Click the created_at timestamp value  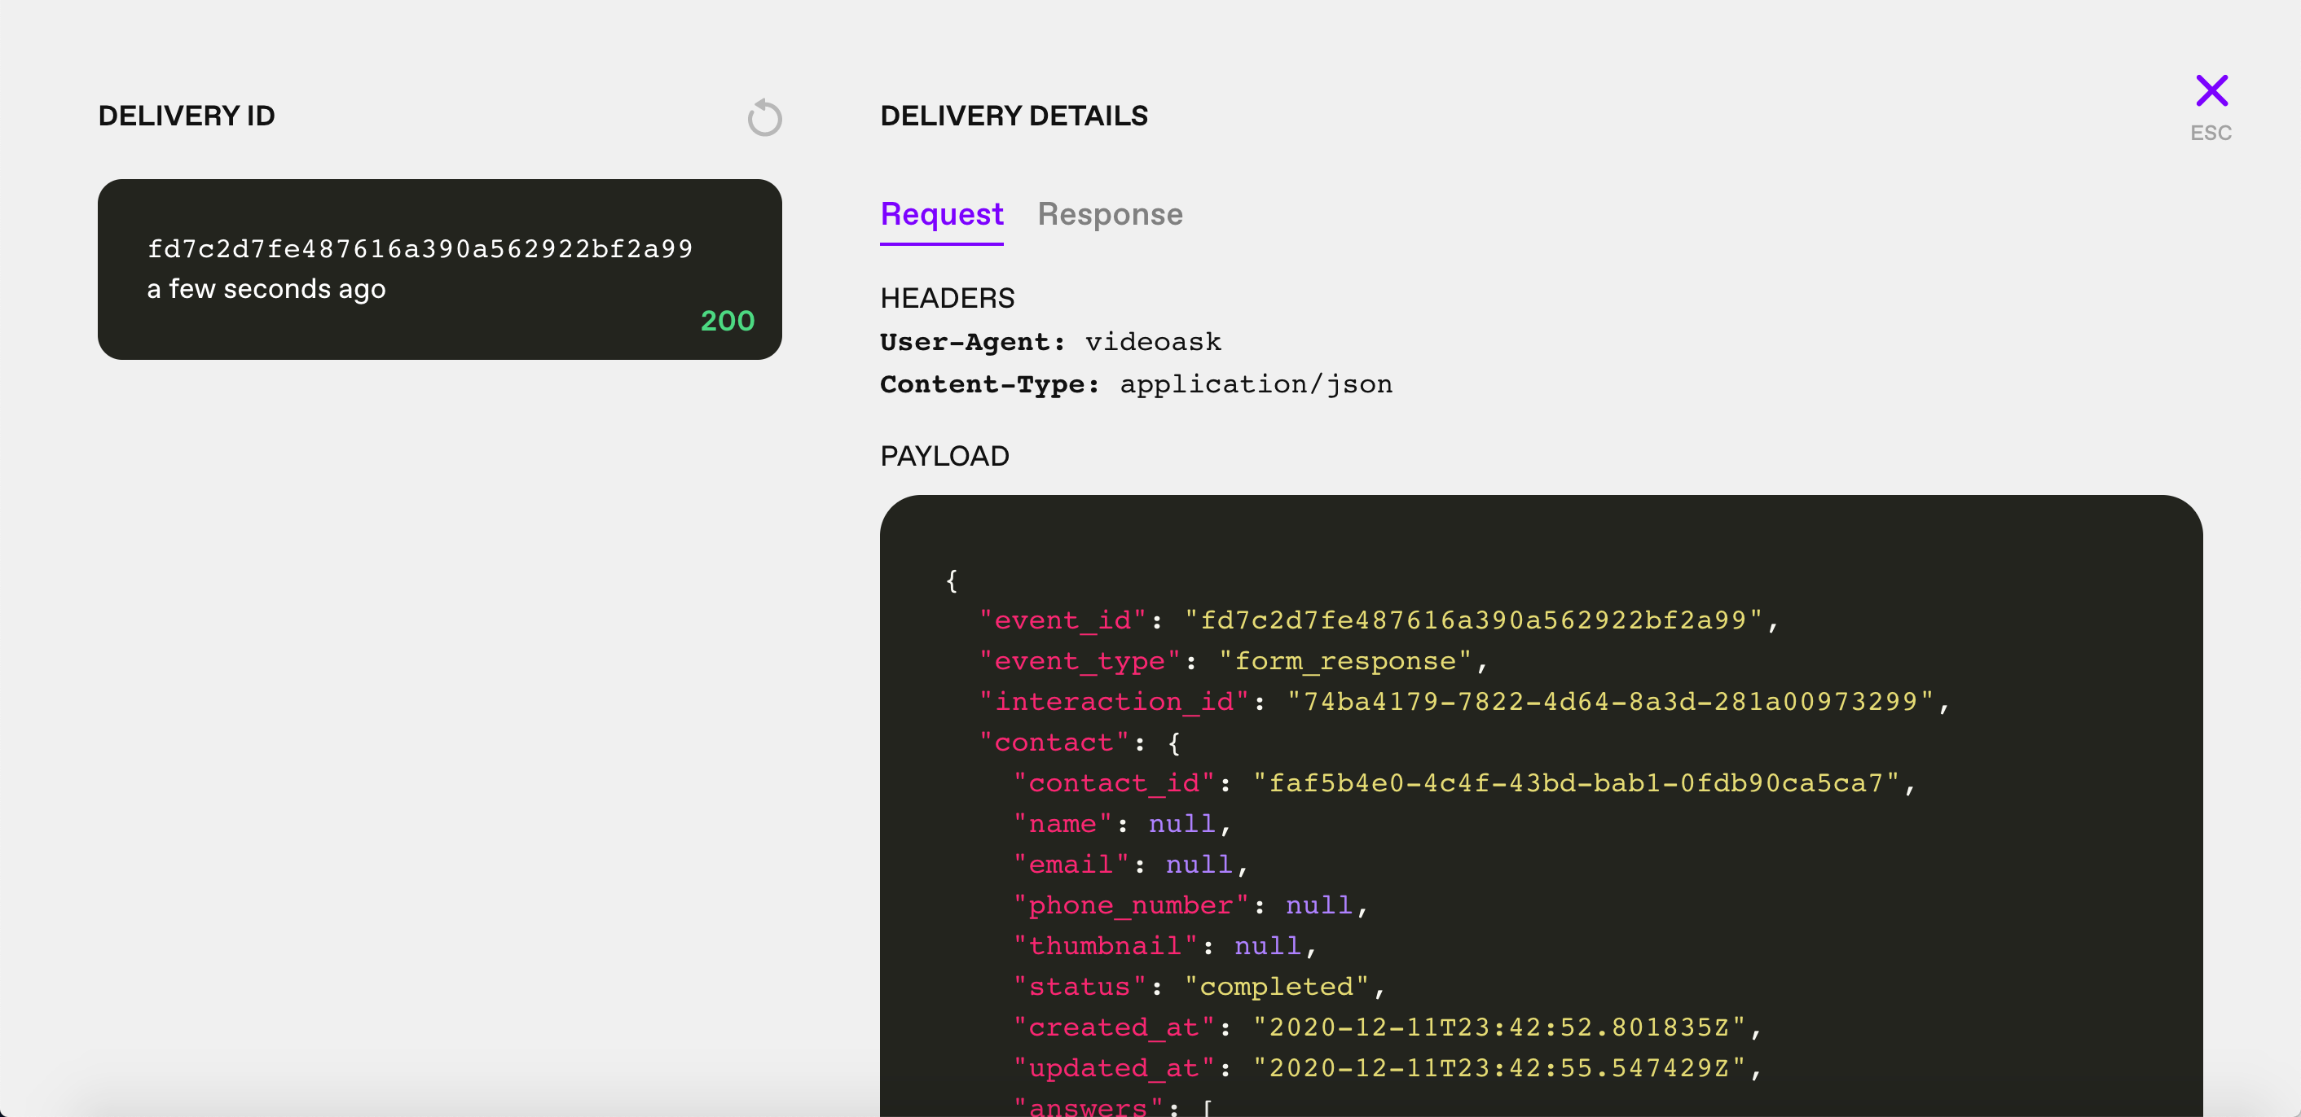[1499, 1027]
